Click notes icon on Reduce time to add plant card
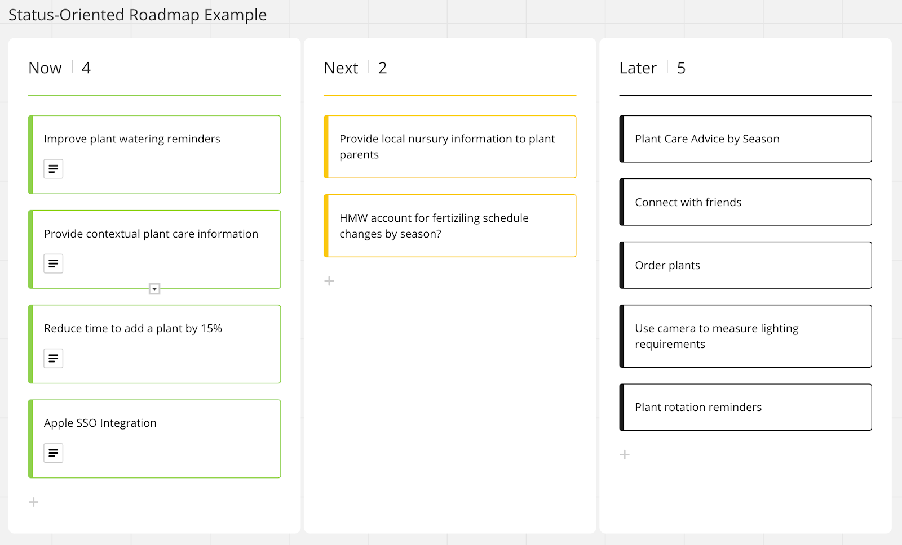 coord(54,358)
